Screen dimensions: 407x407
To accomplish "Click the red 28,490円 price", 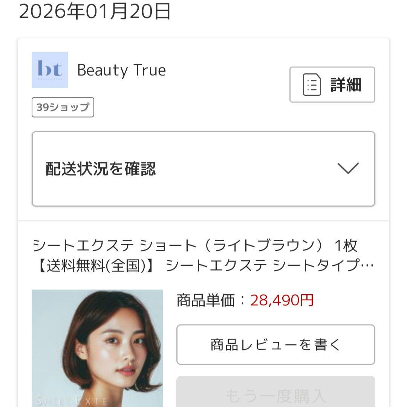I will tap(282, 301).
